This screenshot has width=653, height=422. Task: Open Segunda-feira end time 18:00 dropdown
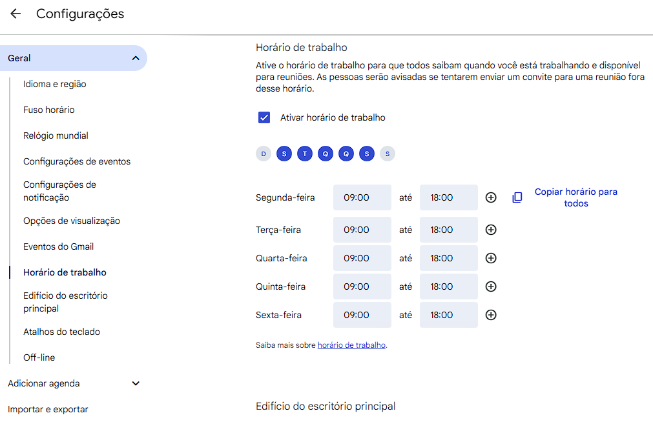click(x=449, y=197)
